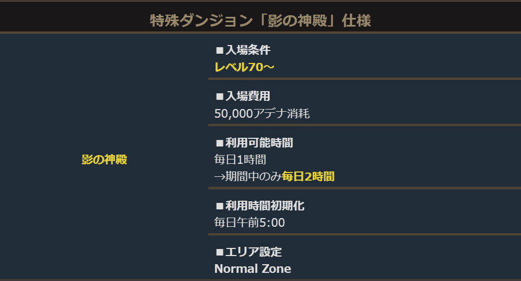This screenshot has height=281, width=521.
Task: Click the 利用可能時間 heading text
Action: [x=259, y=143]
